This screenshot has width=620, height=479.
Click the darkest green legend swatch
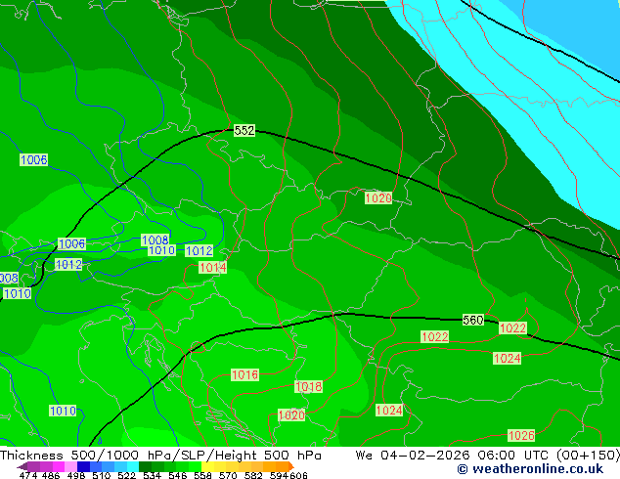pos(145,466)
